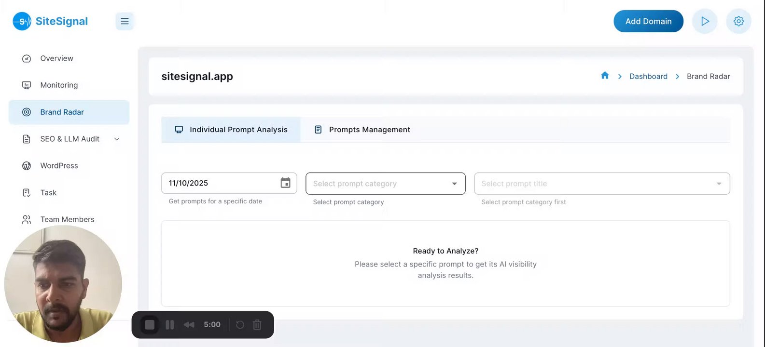
Task: Open the Select prompt category dropdown
Action: coord(385,184)
